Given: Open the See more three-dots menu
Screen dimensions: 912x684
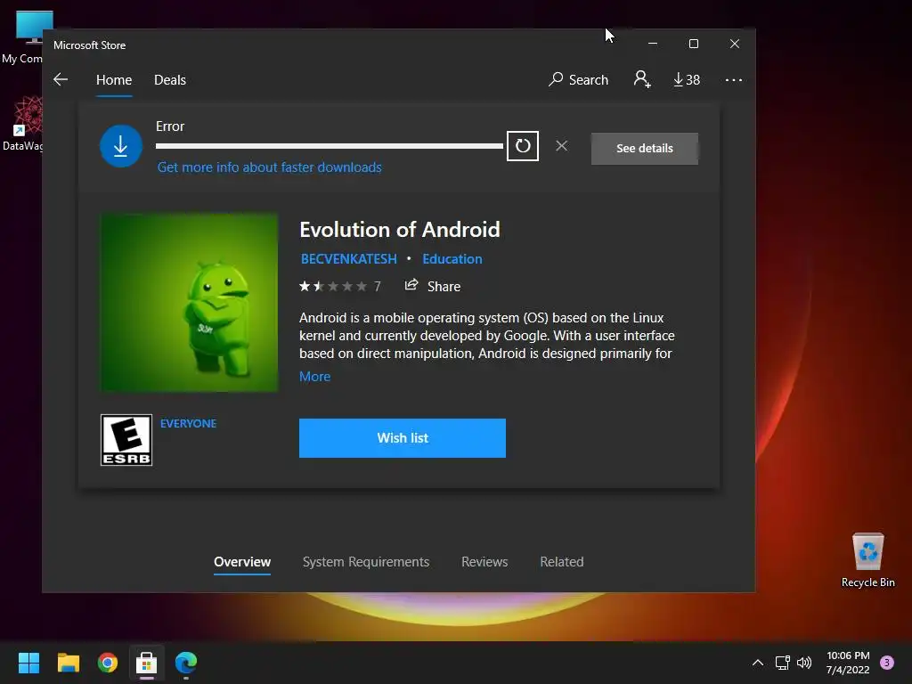Looking at the screenshot, I should click(x=734, y=79).
